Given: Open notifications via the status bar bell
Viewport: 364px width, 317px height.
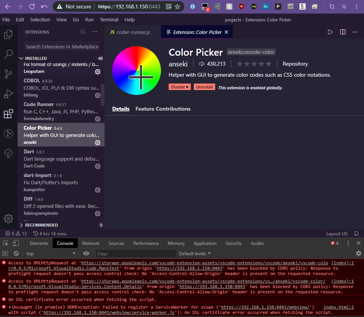Looking at the screenshot, I should click(356, 233).
